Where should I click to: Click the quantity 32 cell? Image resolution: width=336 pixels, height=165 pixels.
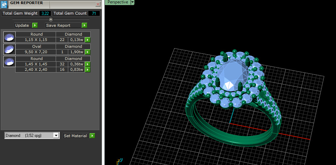pos(62,64)
